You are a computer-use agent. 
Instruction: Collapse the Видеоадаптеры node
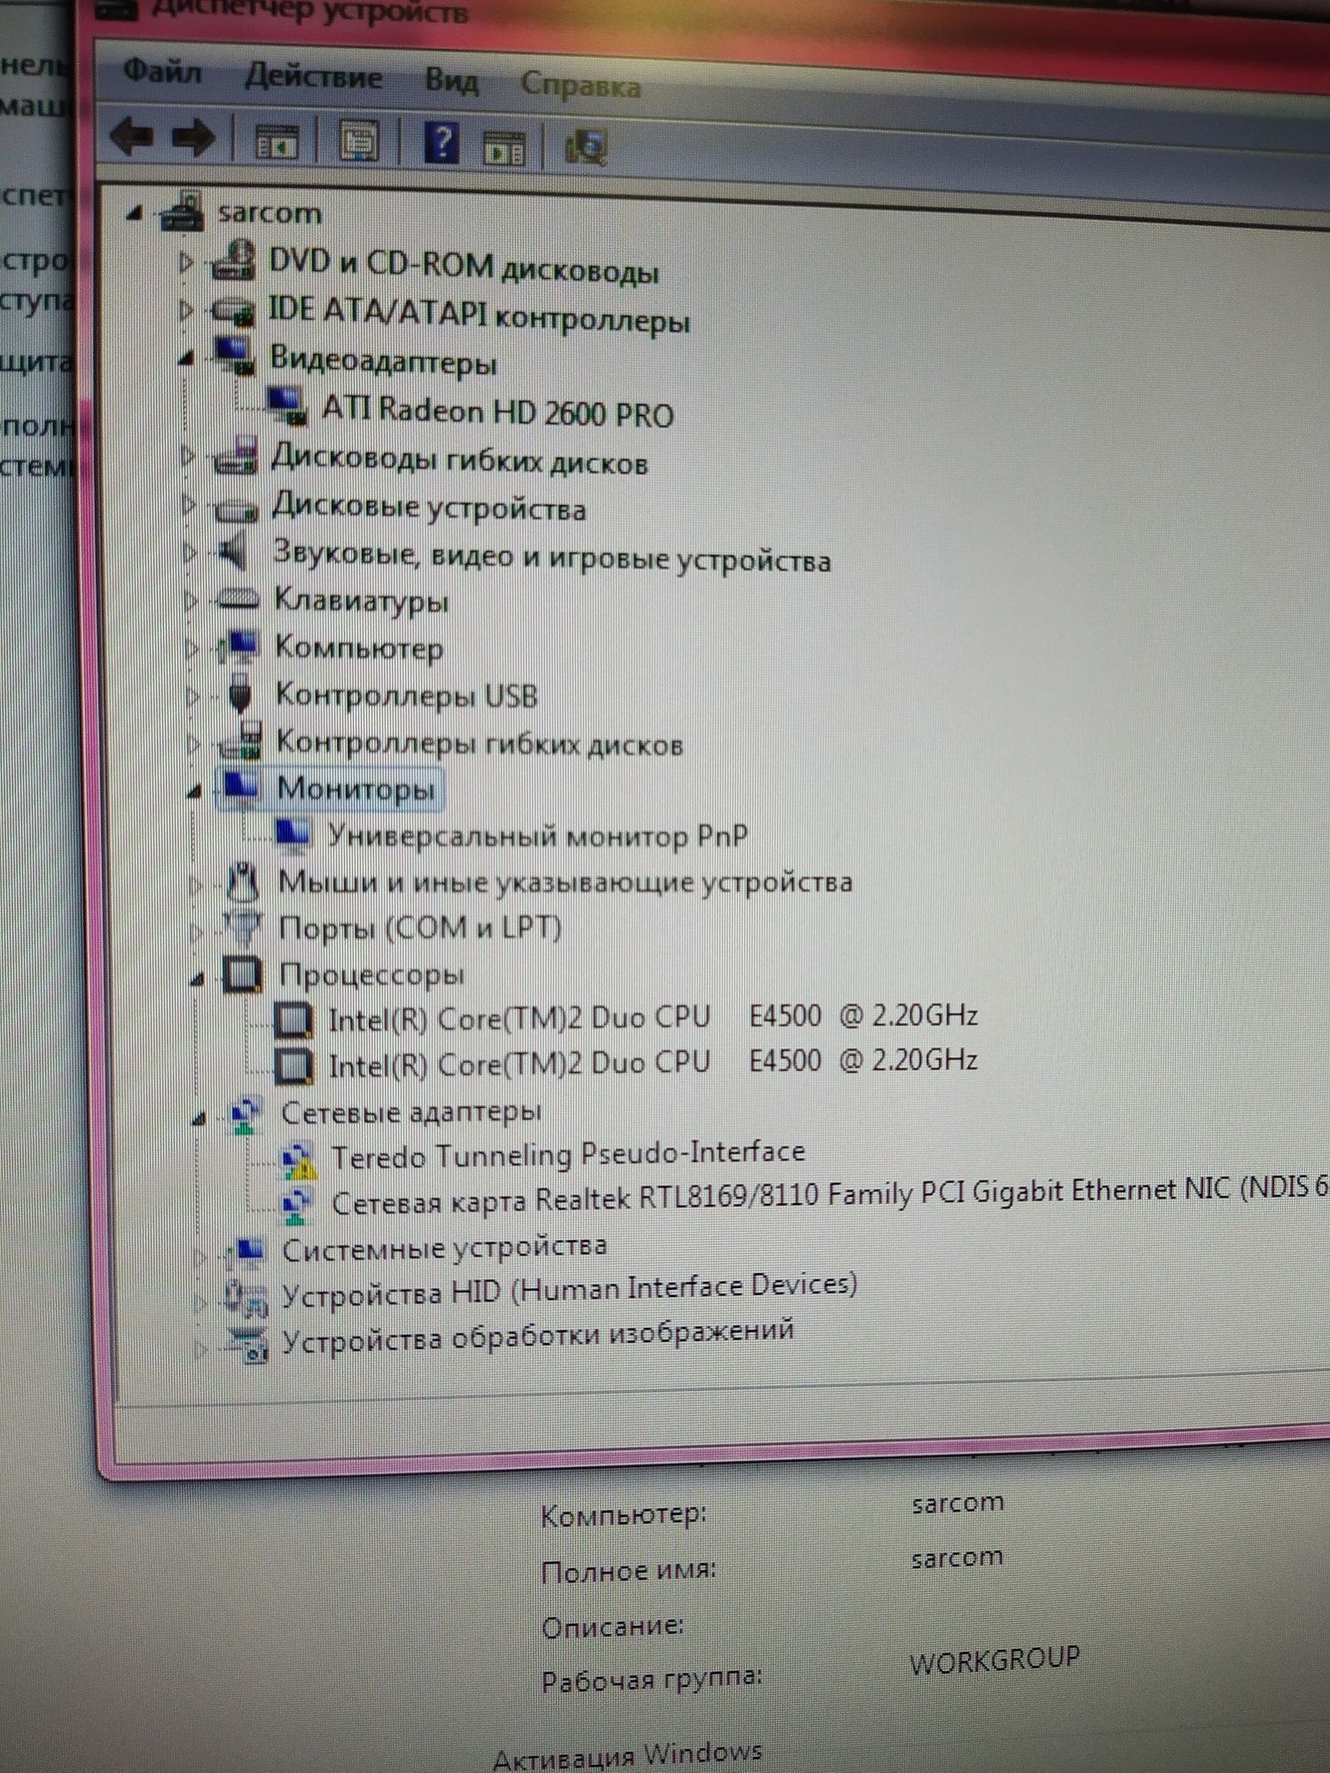186,358
